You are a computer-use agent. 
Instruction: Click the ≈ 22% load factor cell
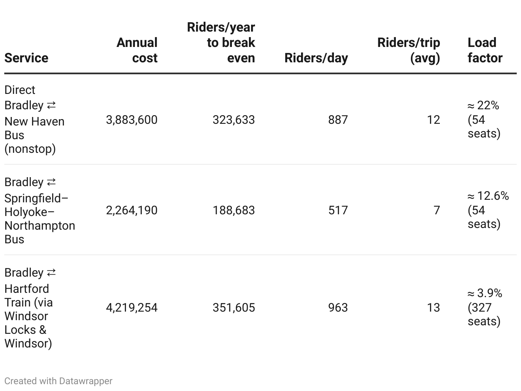[x=484, y=120]
